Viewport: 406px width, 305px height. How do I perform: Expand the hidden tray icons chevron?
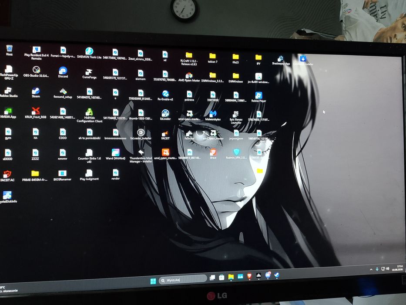pyautogui.click(x=371, y=269)
